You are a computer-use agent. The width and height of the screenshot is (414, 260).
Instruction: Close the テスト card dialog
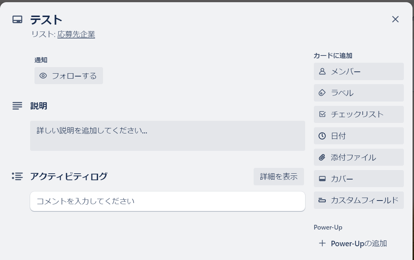click(x=395, y=19)
